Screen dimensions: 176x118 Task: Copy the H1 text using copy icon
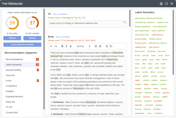click(x=125, y=23)
